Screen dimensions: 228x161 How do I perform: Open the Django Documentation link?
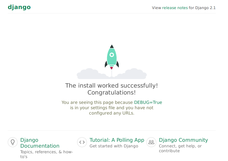(40, 143)
